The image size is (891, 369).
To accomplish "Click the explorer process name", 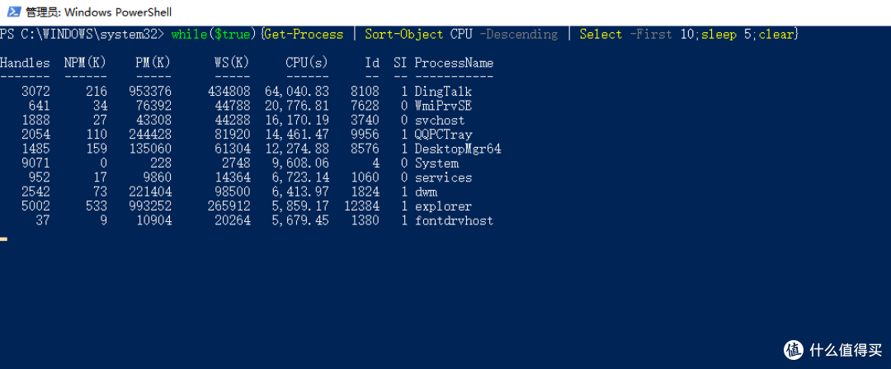I will (443, 206).
